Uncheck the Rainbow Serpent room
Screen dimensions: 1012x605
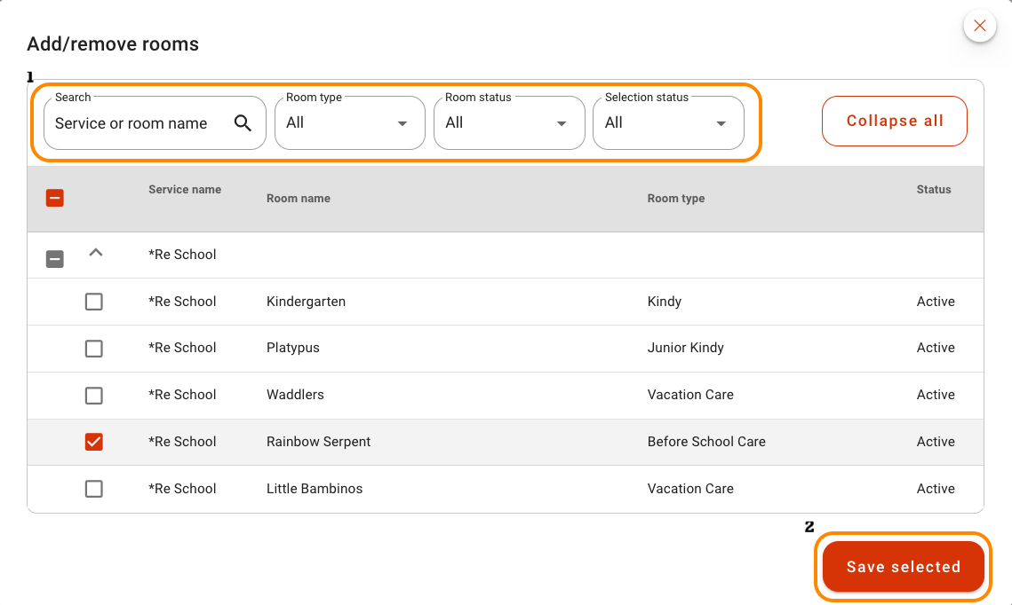(93, 442)
